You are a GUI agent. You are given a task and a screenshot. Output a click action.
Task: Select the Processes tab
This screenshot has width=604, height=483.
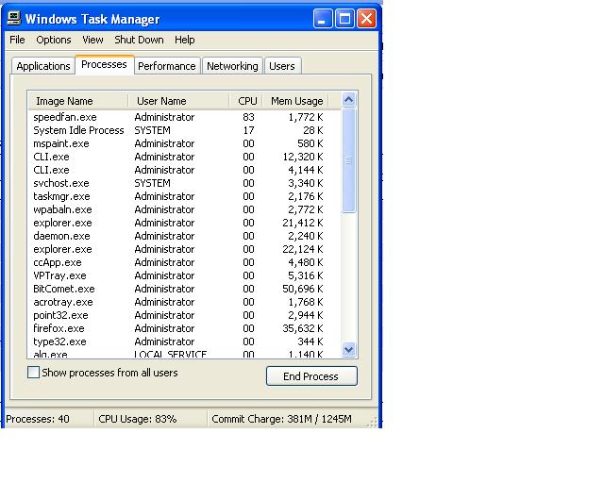[104, 64]
